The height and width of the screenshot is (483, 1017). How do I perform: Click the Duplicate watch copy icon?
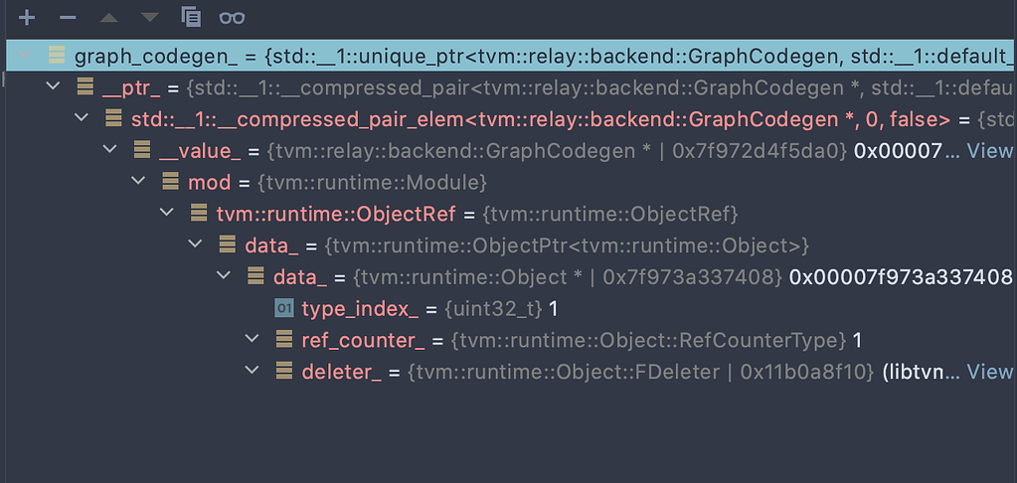[191, 17]
